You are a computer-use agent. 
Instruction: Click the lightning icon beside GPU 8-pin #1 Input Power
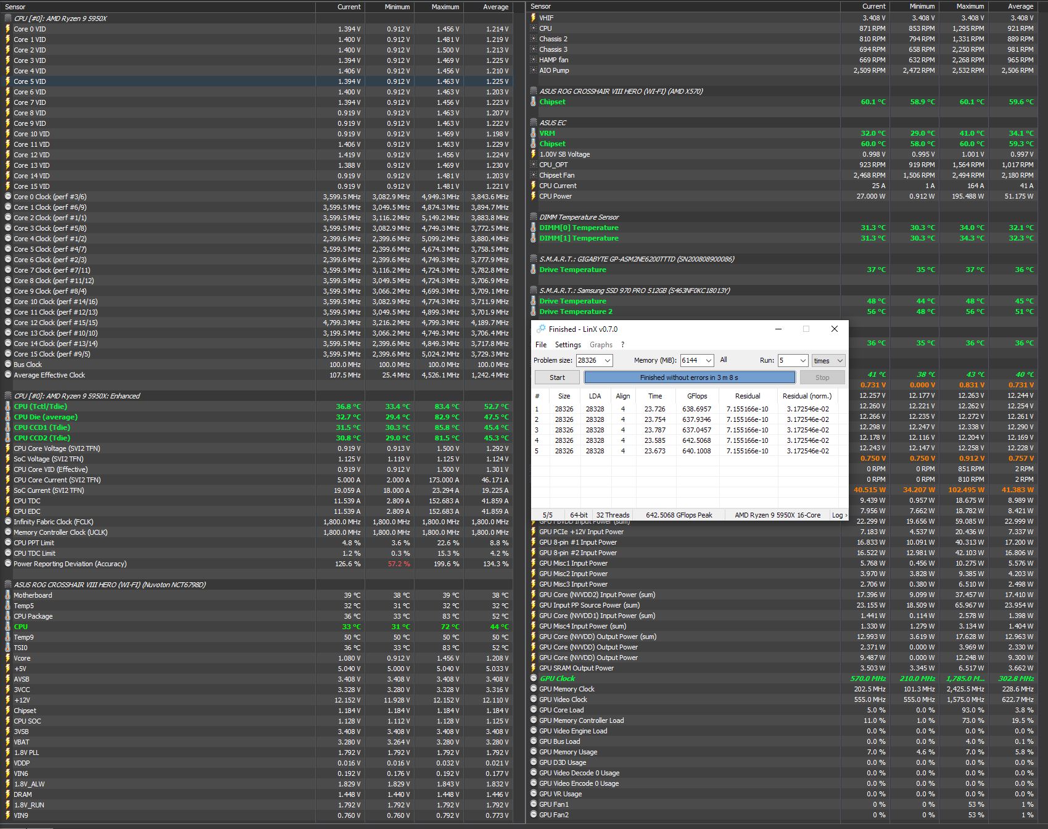(534, 542)
